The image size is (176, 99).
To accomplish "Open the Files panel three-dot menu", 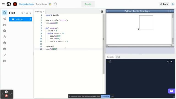I will tap(31, 13).
